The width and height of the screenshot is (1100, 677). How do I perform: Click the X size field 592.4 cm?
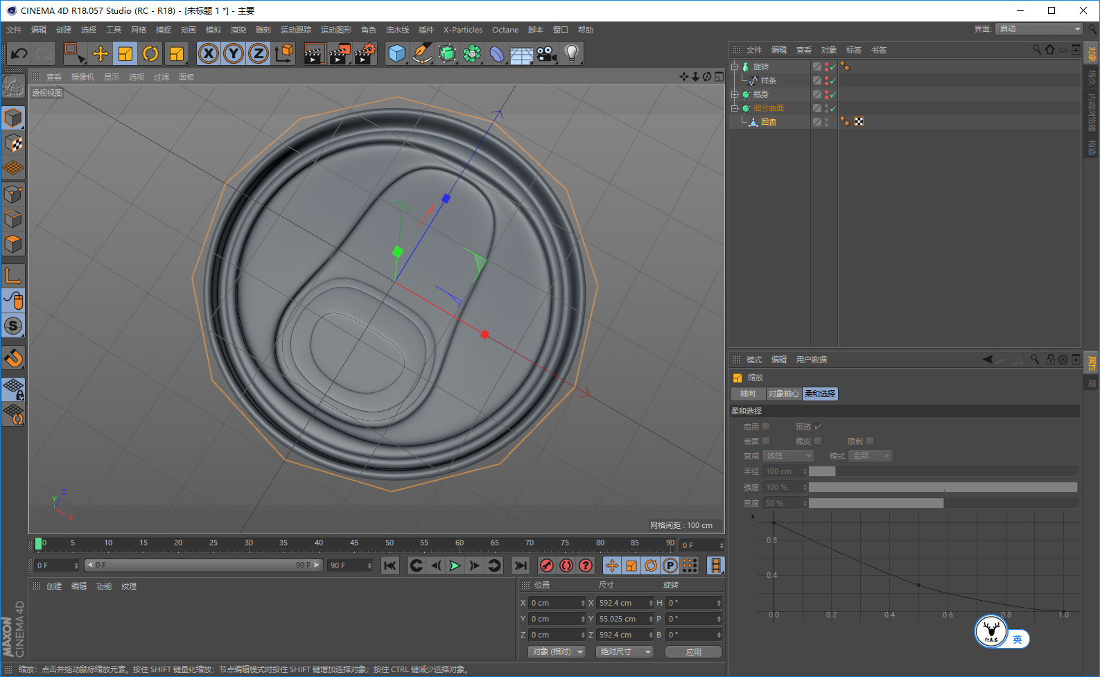622,603
